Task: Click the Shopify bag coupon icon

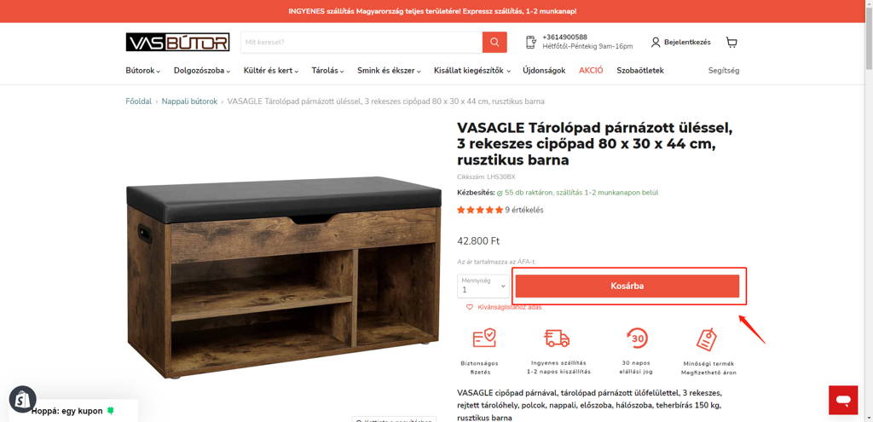Action: click(x=23, y=399)
